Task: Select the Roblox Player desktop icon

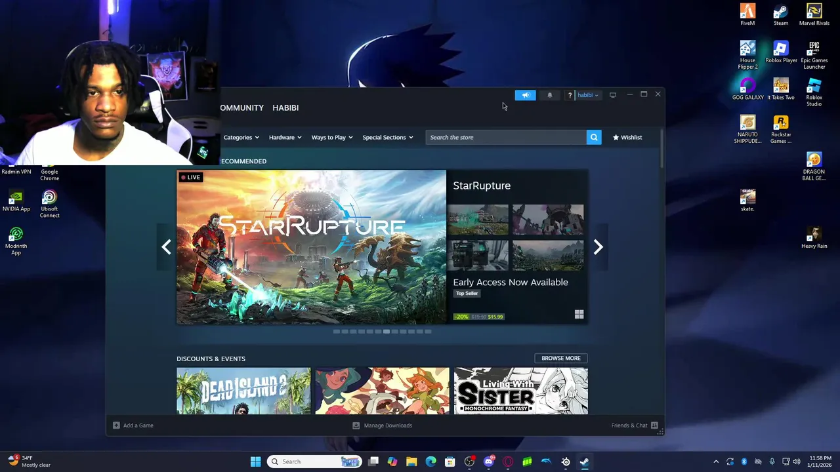Action: point(781,52)
